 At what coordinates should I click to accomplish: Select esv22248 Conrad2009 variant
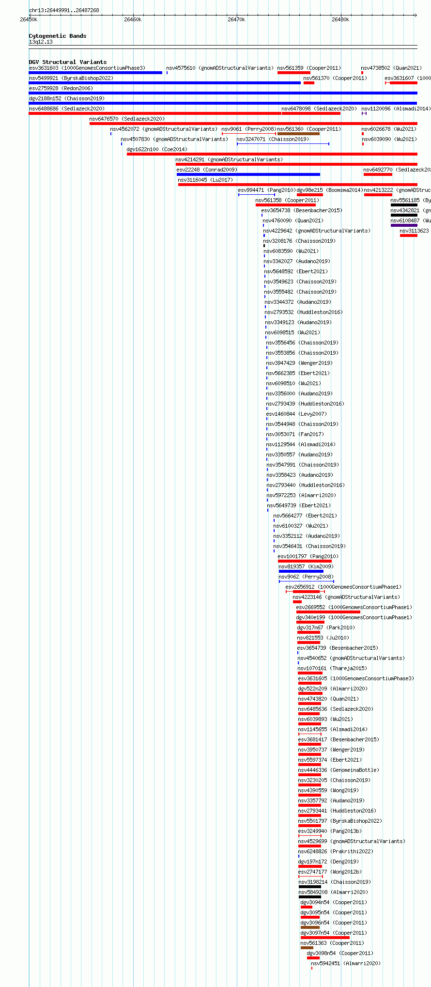pyautogui.click(x=207, y=170)
